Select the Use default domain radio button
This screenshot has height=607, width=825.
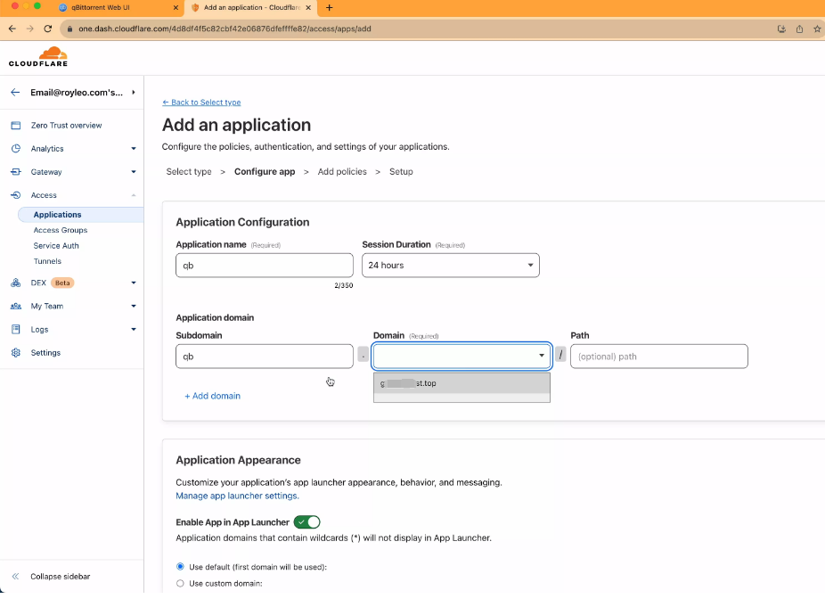180,567
